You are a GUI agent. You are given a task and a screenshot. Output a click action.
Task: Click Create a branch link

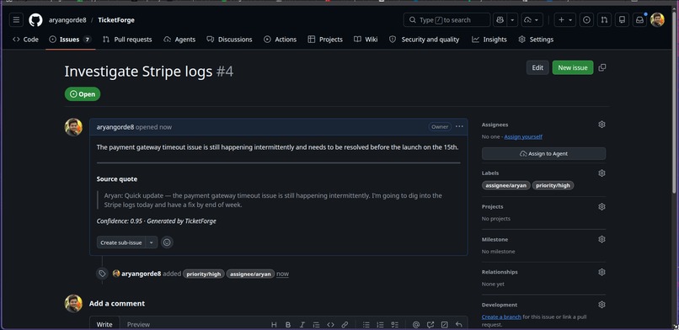point(501,317)
